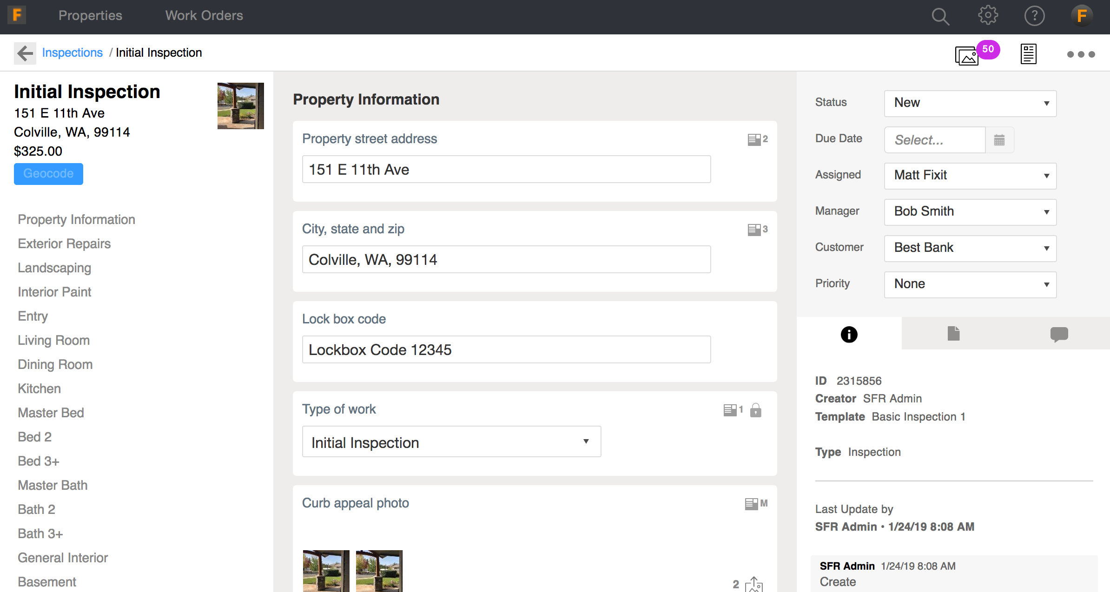Open the photo gallery icon with 50 badge
The image size is (1110, 592).
968,56
